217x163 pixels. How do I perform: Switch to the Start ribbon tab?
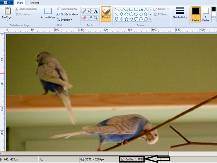tap(20, 3)
